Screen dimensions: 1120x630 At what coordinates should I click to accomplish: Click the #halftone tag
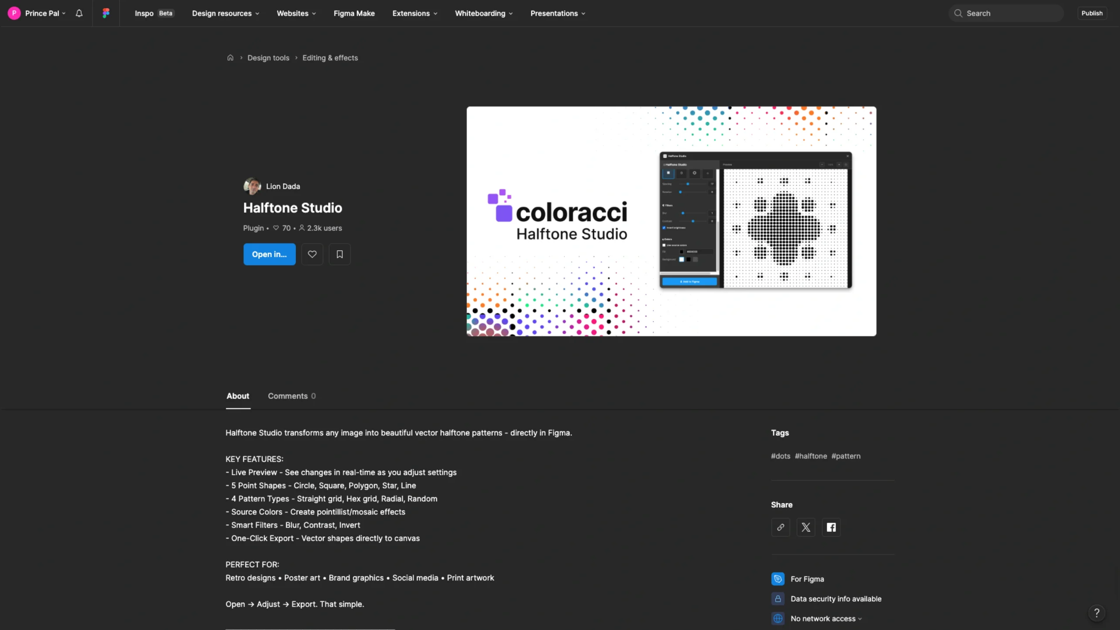811,456
